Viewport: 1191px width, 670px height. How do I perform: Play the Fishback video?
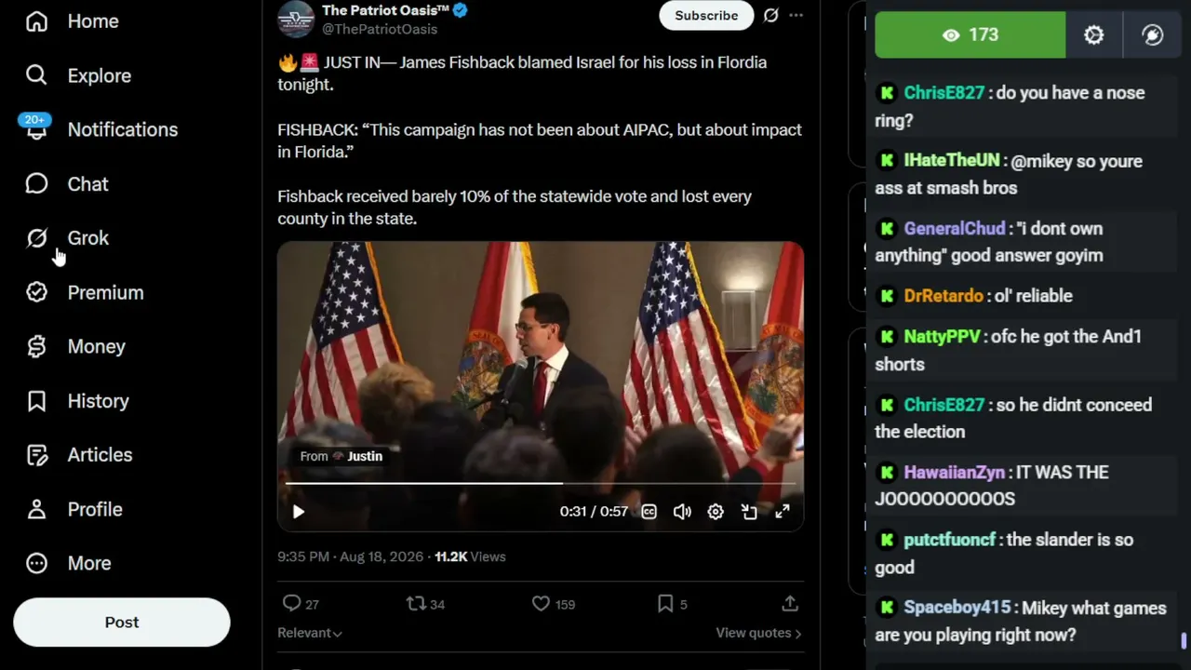coord(299,512)
